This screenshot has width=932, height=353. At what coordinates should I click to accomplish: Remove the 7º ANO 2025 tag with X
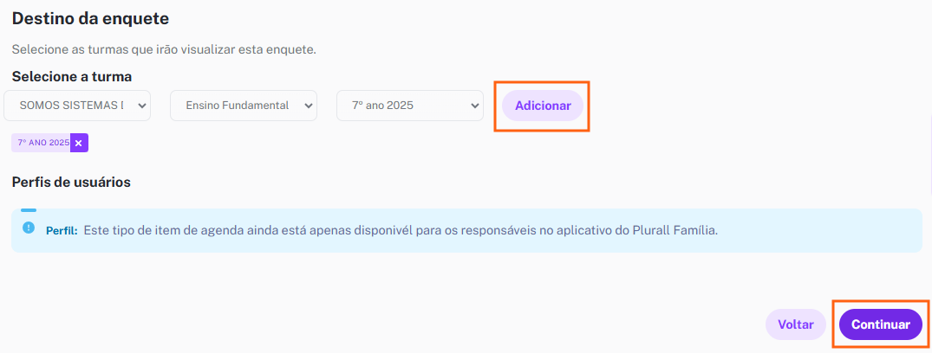[x=79, y=143]
